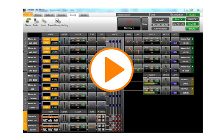The width and height of the screenshot is (223, 139).
Task: Open the FBS block for Mono In 1
Action: (101, 41)
